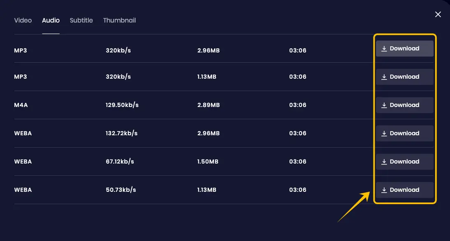Click the download arrow icon for M4A row

(x=384, y=105)
